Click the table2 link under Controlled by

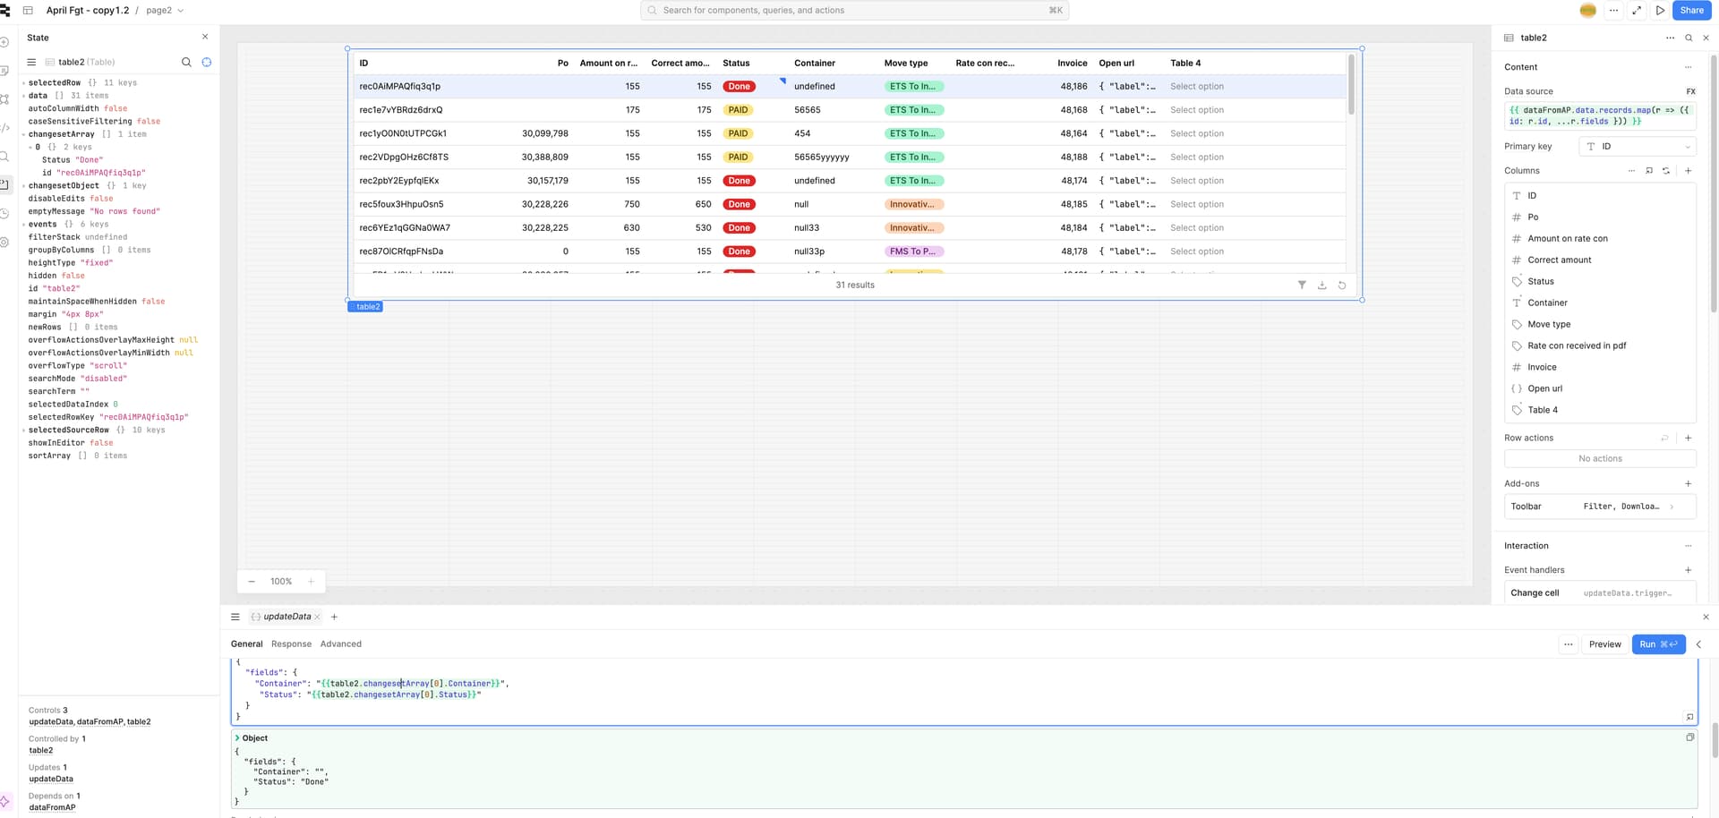click(x=41, y=750)
